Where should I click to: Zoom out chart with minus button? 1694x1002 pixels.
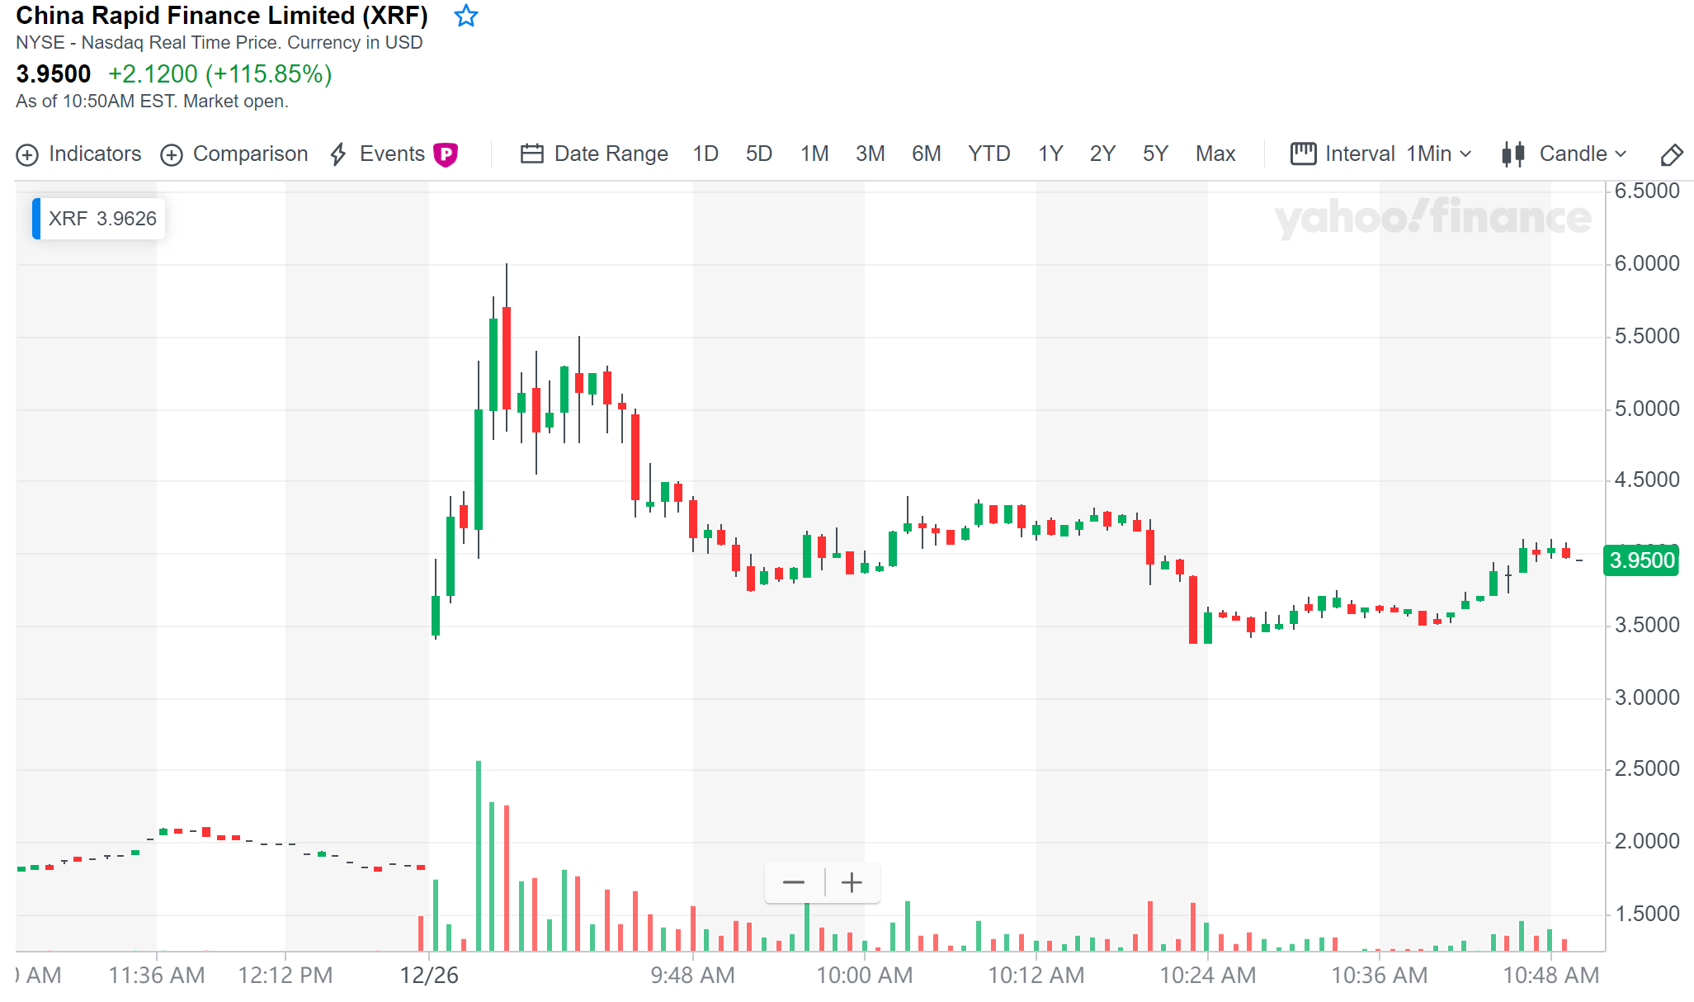794,882
